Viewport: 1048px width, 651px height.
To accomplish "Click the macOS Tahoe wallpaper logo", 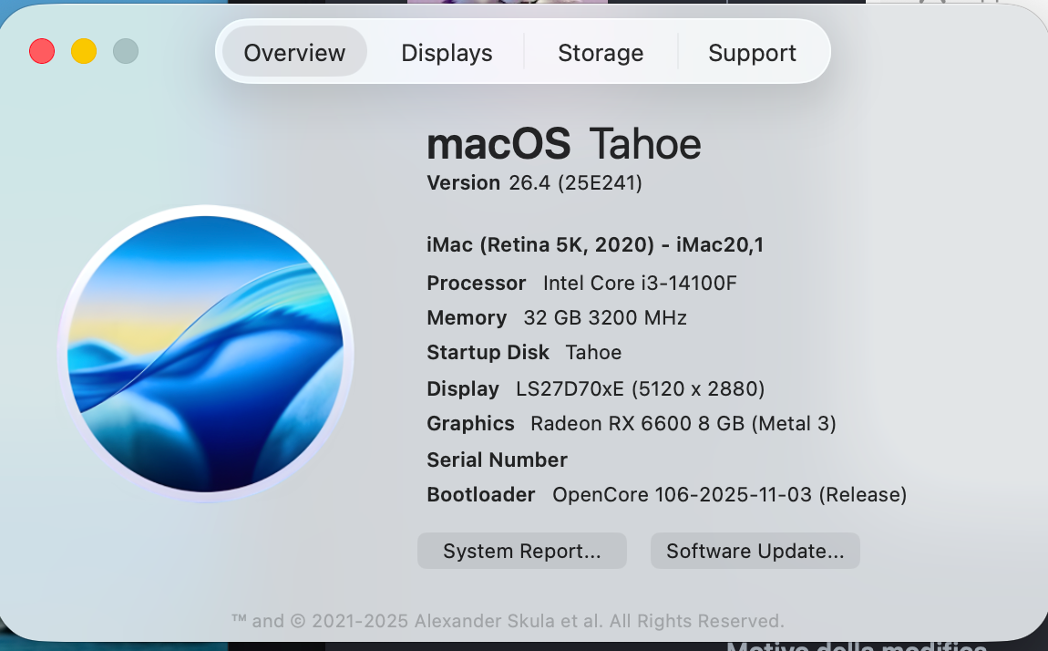I will [206, 353].
